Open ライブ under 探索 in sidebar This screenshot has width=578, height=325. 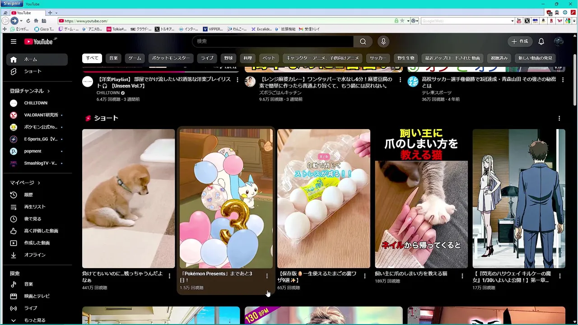[x=37, y=308]
